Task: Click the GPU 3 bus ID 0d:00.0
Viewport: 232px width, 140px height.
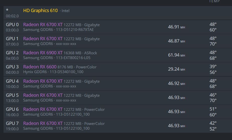Action: coord(13,72)
